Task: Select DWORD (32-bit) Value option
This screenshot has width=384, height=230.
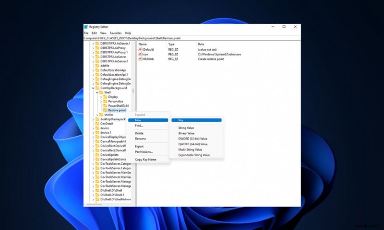Action: [192, 138]
